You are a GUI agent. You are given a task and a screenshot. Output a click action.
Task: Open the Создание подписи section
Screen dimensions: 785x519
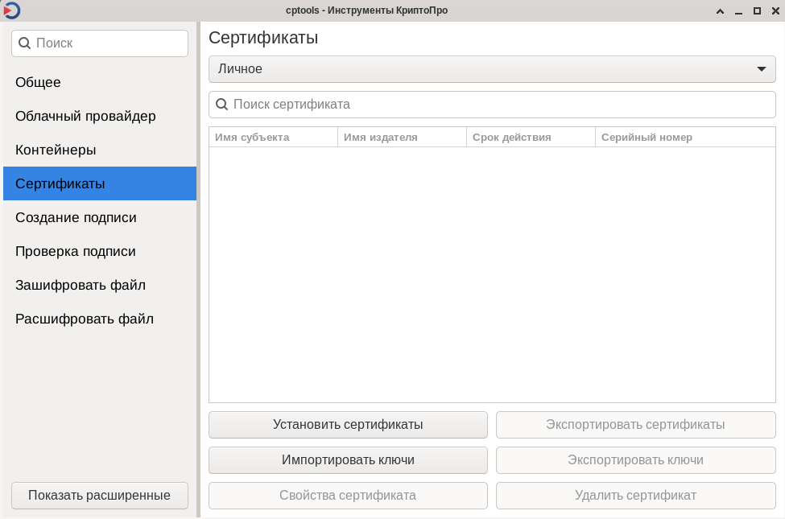[x=100, y=217]
